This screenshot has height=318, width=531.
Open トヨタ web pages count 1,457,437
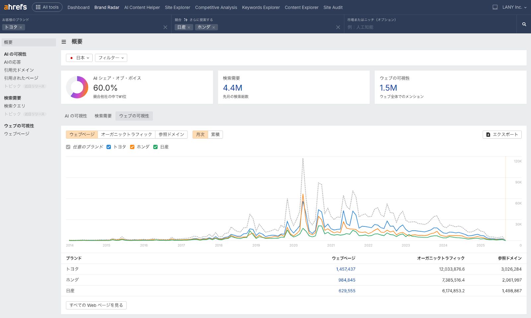click(x=345, y=269)
